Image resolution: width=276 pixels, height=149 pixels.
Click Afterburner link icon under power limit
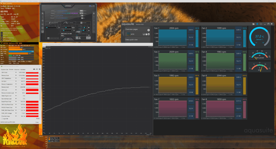click(x=77, y=32)
